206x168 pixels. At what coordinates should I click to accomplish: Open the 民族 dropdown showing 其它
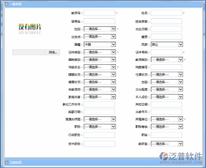167,45
